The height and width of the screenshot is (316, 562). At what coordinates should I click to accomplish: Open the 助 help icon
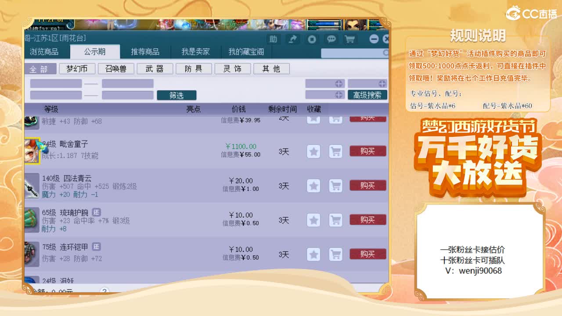[273, 39]
